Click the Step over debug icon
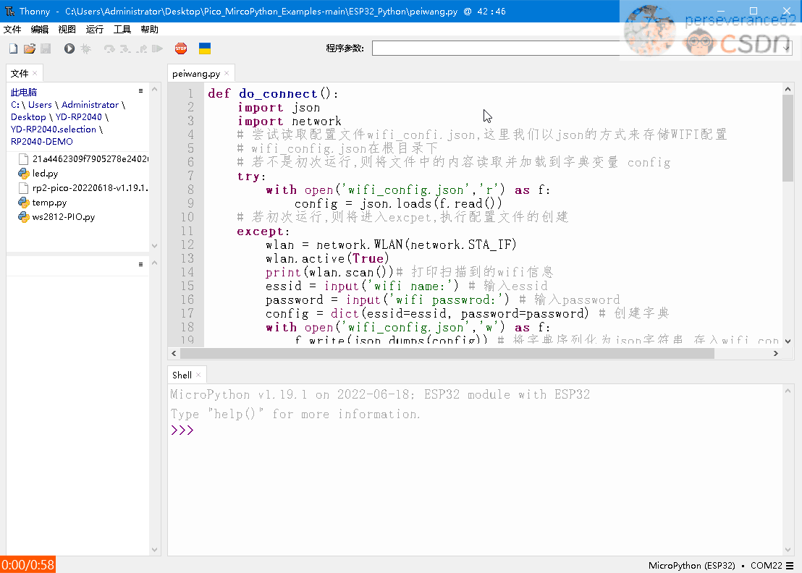 pyautogui.click(x=109, y=48)
